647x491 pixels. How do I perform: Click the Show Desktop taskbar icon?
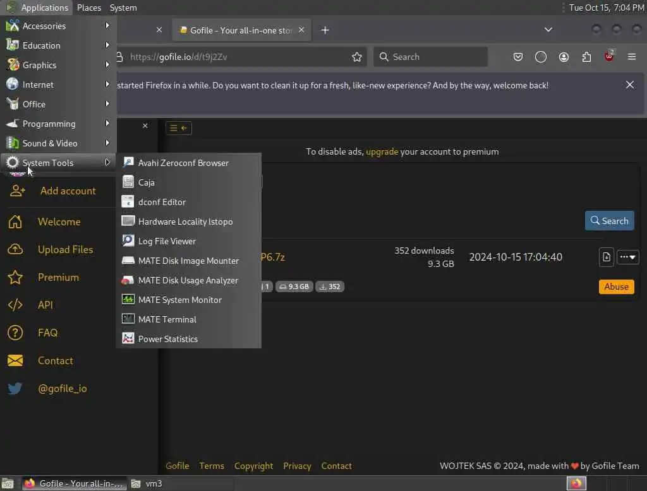[x=8, y=483]
